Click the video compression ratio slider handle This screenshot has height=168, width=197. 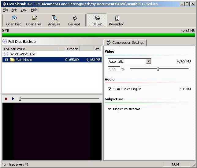[x=158, y=69]
